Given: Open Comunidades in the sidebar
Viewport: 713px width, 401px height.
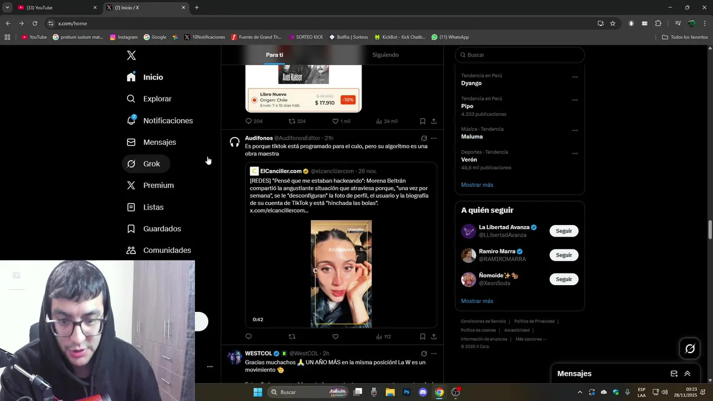Looking at the screenshot, I should pos(159,251).
